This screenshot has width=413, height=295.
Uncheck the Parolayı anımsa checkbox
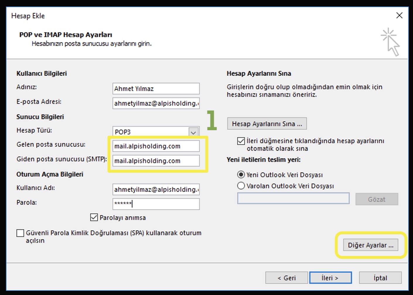click(x=94, y=217)
